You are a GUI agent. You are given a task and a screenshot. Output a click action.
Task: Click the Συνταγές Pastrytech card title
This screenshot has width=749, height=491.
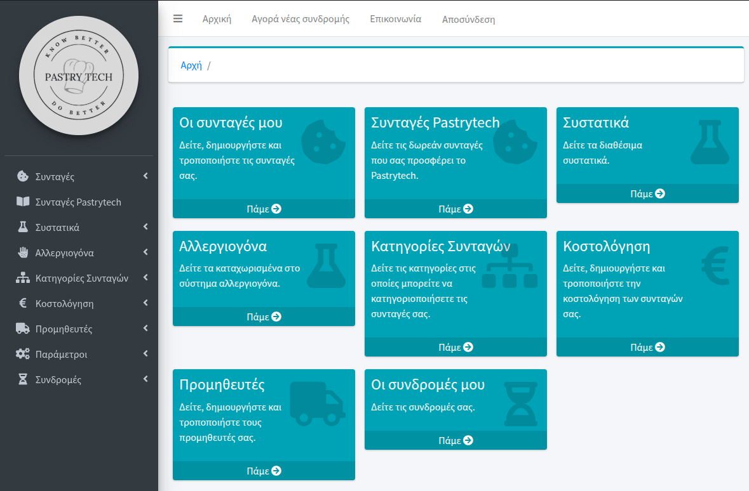pos(435,122)
